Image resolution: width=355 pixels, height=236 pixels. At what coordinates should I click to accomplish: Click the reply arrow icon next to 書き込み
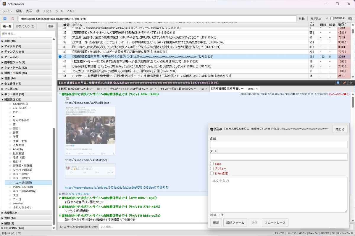pos(327,18)
